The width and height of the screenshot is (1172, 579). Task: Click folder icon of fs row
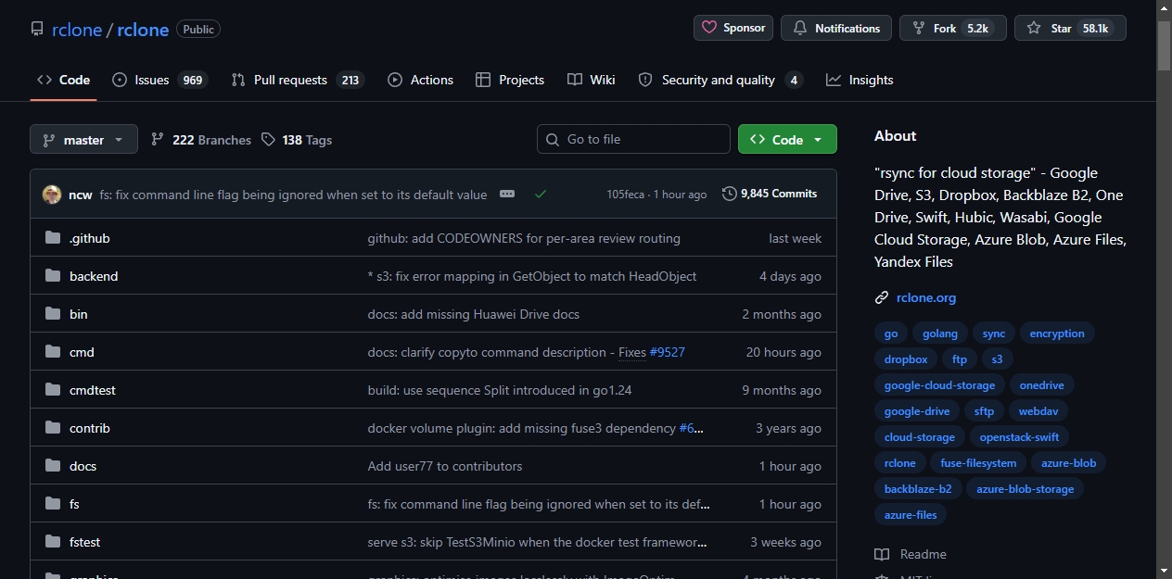(x=53, y=504)
